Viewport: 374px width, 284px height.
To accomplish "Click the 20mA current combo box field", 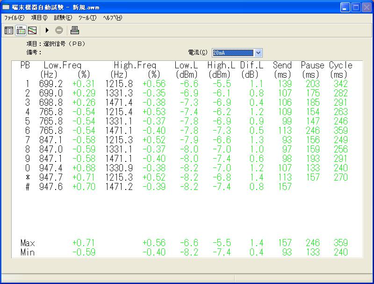I will (233, 53).
